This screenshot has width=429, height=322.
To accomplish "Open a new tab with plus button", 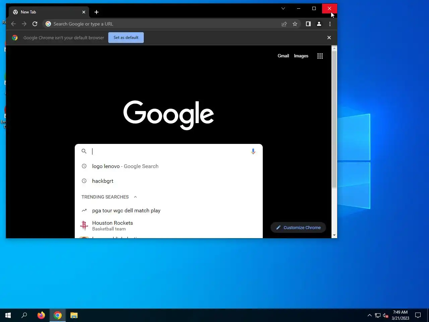I will (97, 12).
